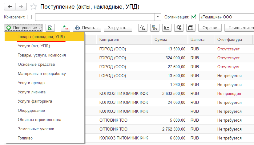Choose Услуги лизинга from the menu
This screenshot has width=254, height=145.
[x=32, y=92]
